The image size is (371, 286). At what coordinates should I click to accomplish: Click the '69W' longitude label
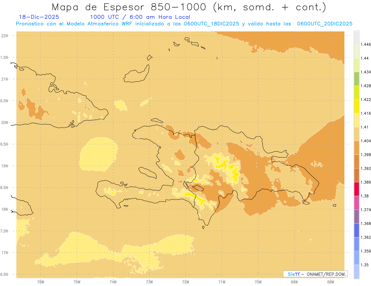(294, 282)
